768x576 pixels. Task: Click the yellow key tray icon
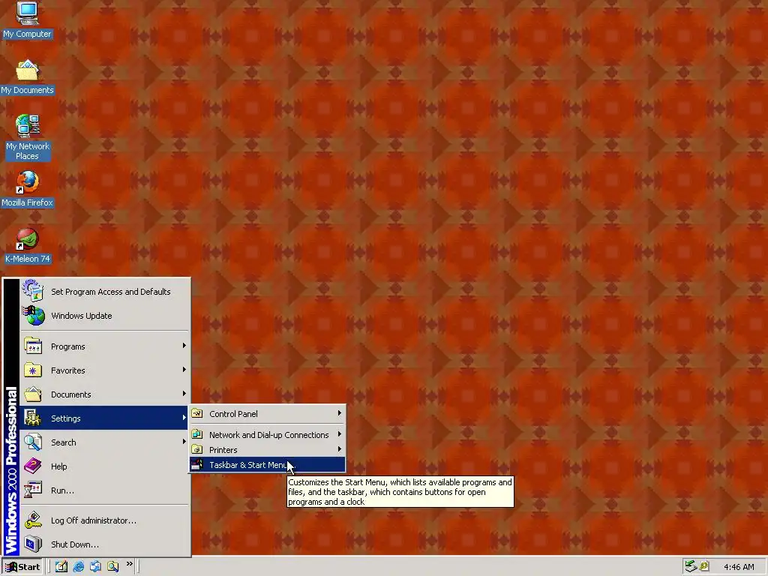[704, 566]
